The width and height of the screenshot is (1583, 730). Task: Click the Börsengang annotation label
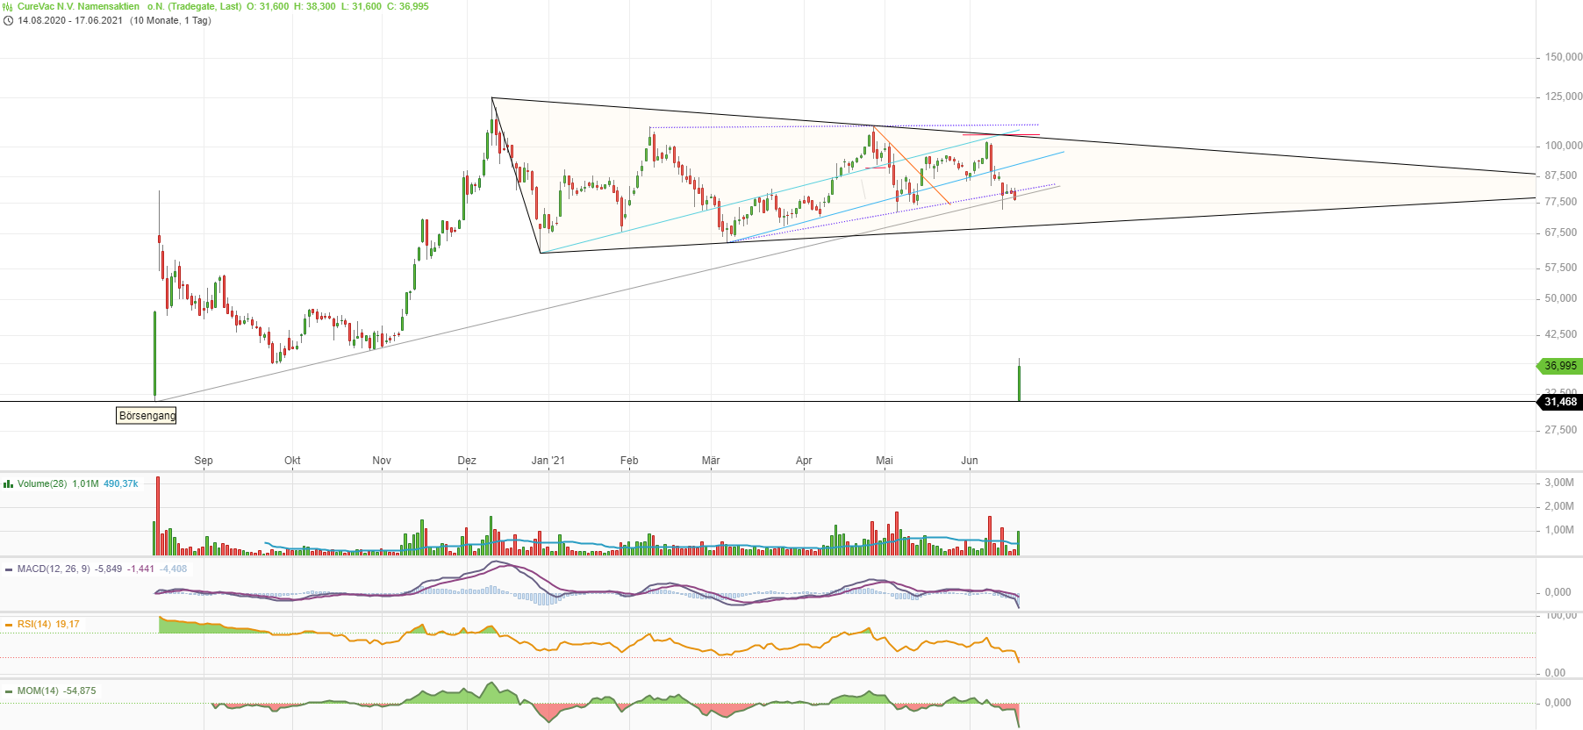tap(147, 415)
